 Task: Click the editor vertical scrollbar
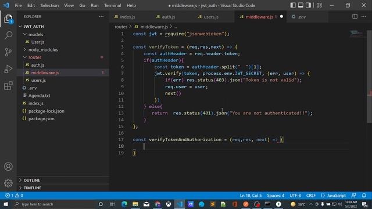coord(370,76)
